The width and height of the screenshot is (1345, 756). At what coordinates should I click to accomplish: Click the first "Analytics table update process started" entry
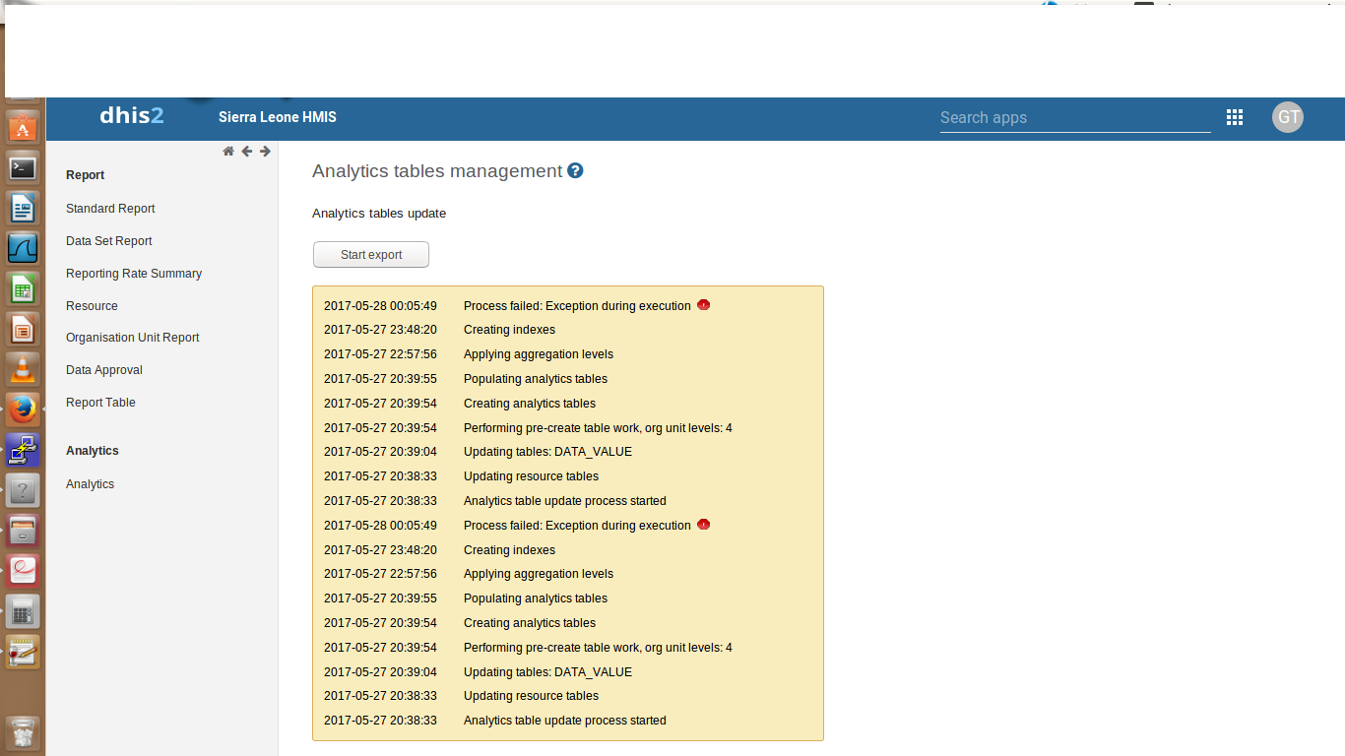(x=565, y=501)
